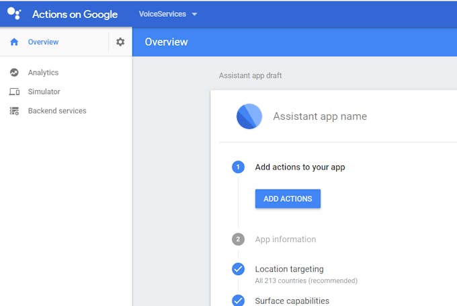Click the Assistant app avatar circle
Viewport: 457px width, 306px height.
[x=249, y=116]
